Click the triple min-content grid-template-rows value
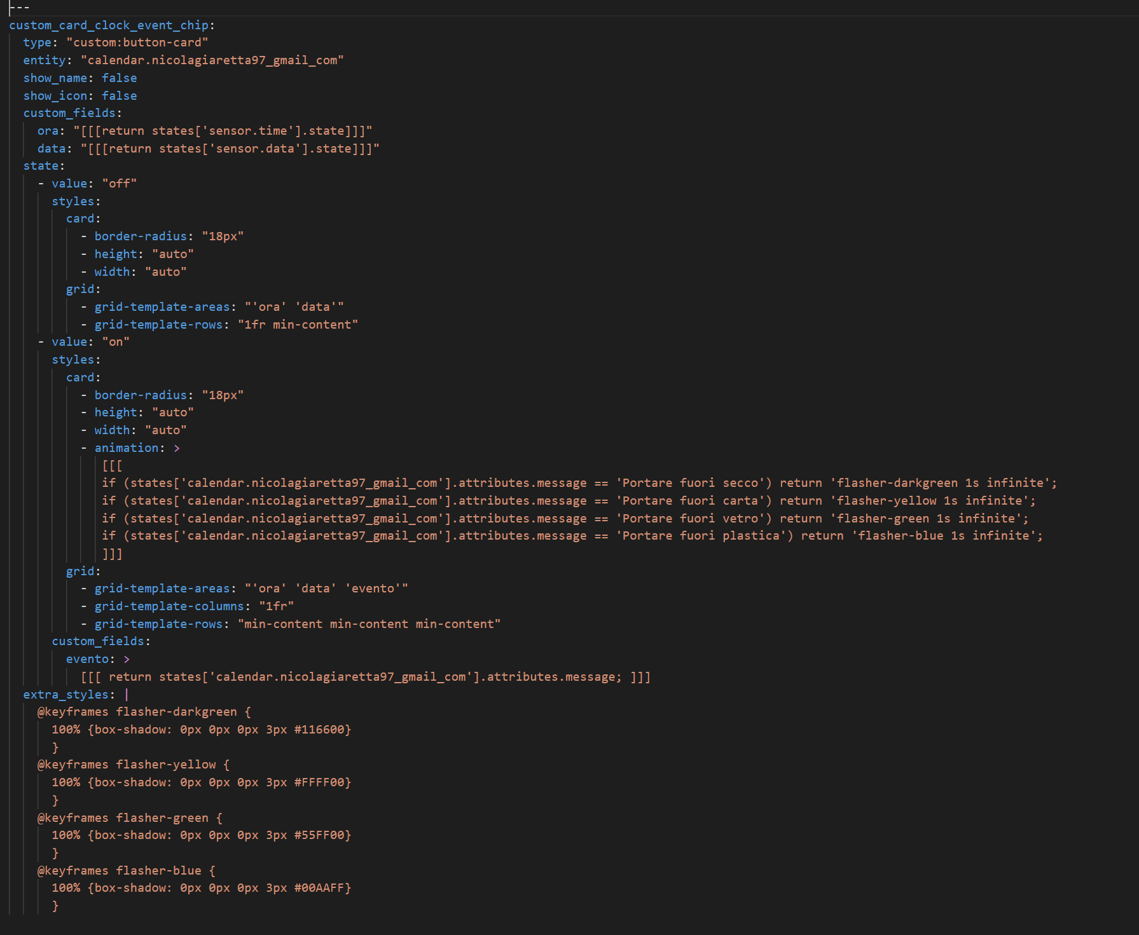The height and width of the screenshot is (935, 1139). point(369,624)
